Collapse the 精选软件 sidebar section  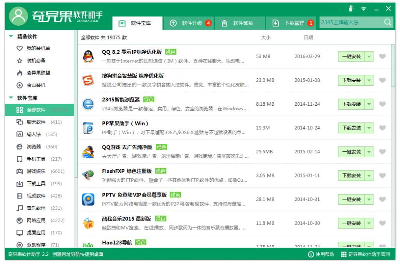pos(11,36)
